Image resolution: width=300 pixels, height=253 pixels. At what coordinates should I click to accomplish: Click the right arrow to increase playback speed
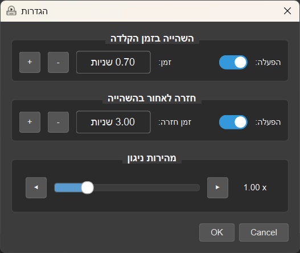[x=217, y=187]
